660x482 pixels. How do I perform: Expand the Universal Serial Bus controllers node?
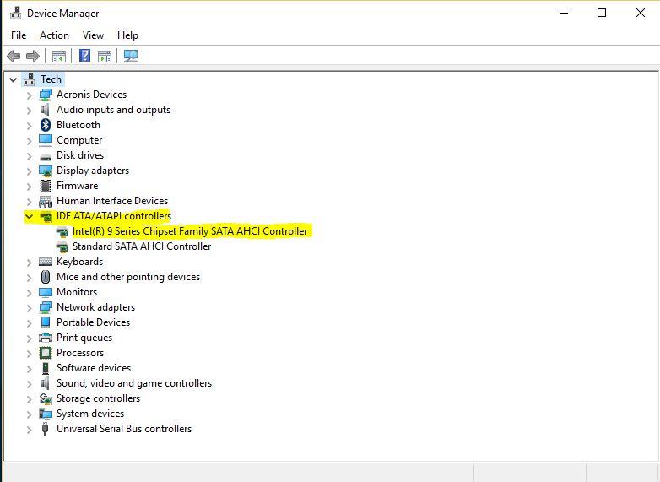30,429
